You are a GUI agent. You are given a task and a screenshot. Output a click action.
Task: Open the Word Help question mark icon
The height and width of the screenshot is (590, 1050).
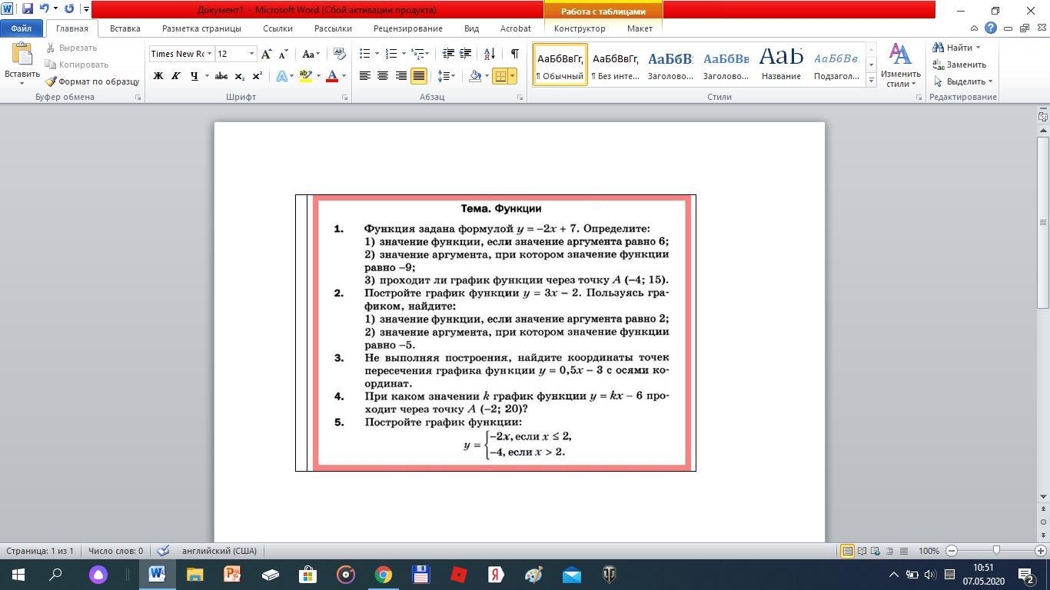pos(991,28)
